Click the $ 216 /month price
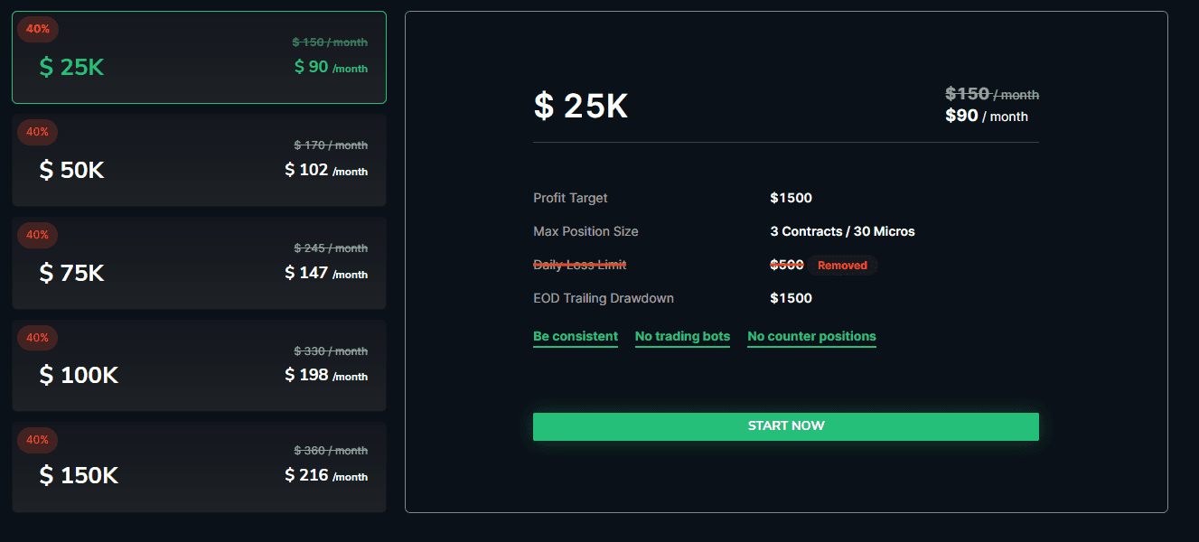 point(326,475)
